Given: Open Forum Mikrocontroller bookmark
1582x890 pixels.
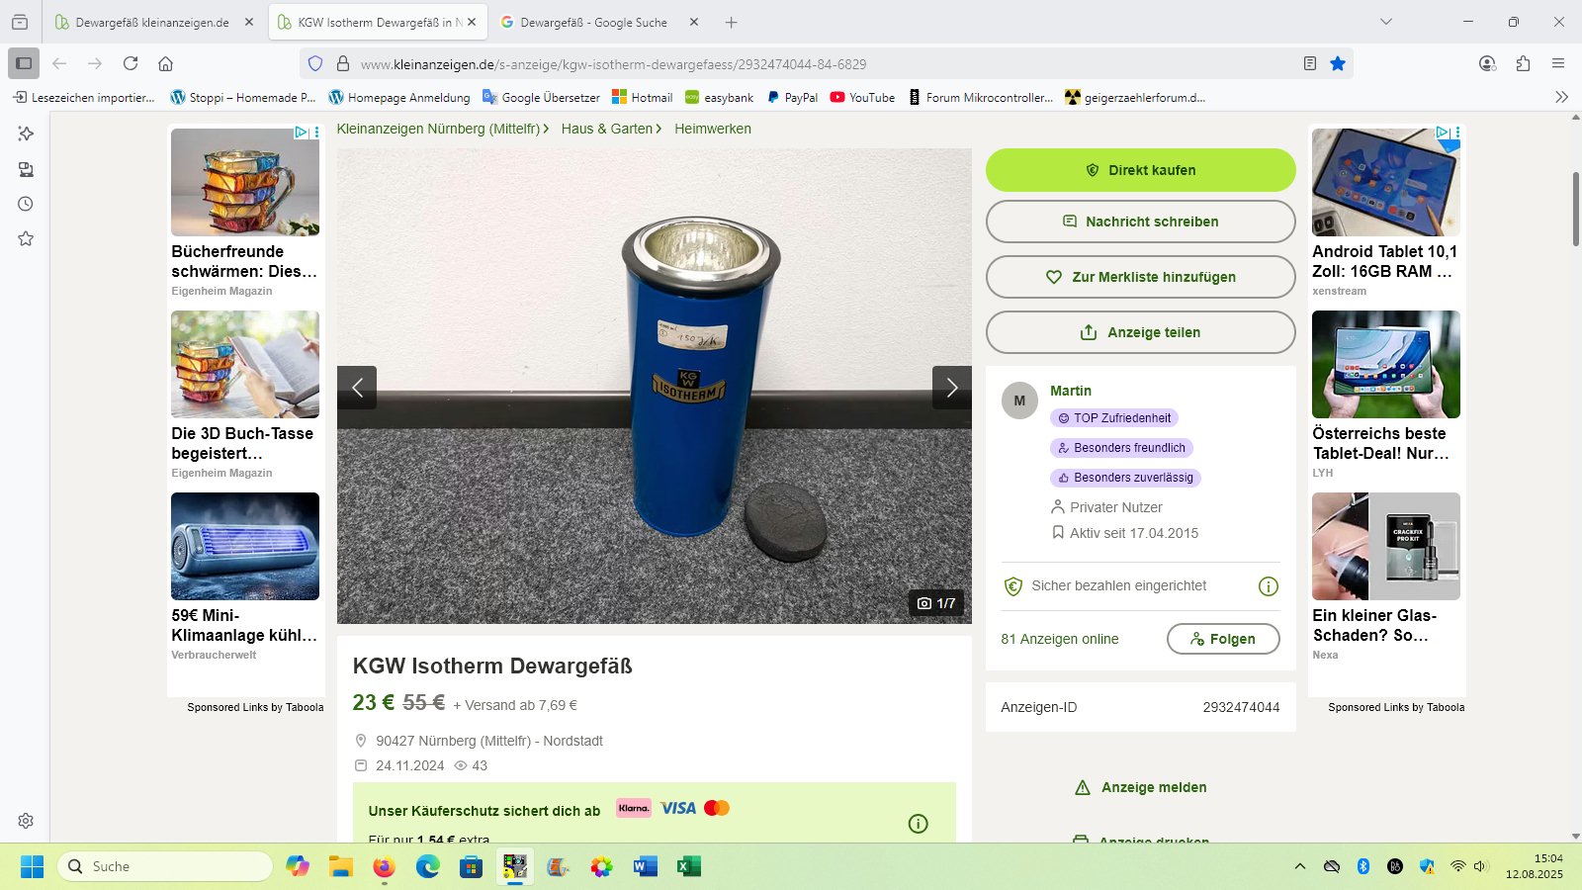Looking at the screenshot, I should 980,97.
